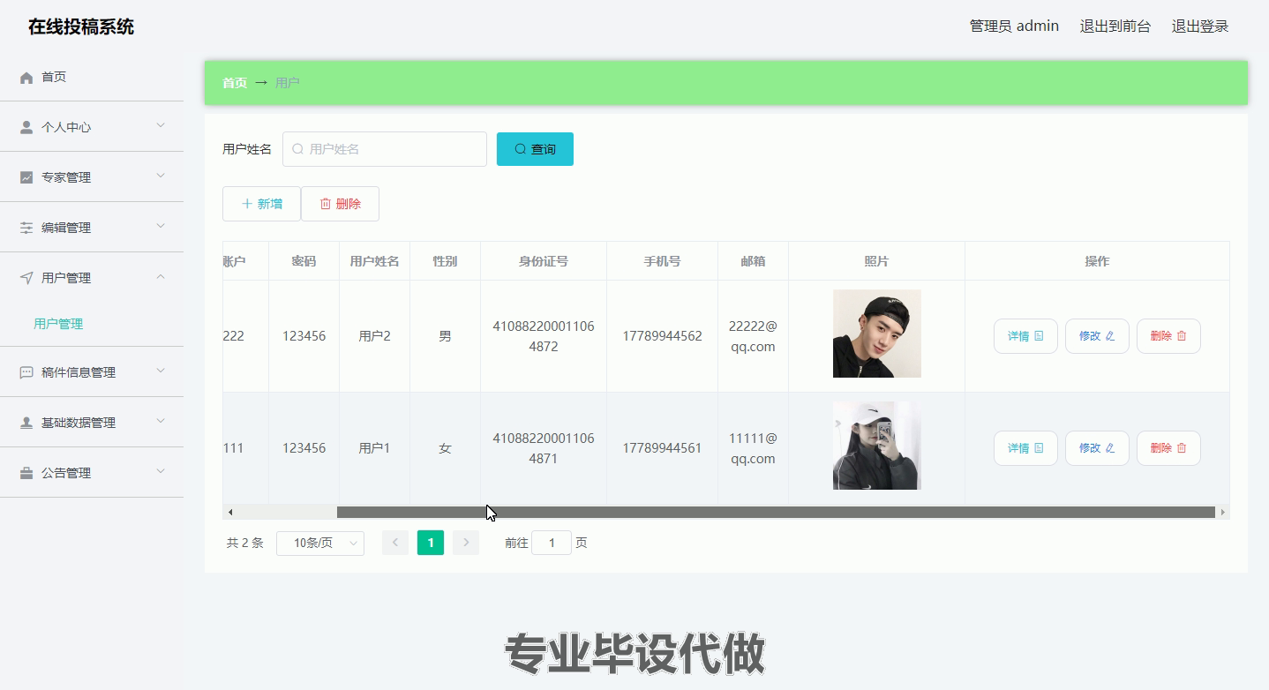Expand the 个人中心 menu chevron

point(161,126)
